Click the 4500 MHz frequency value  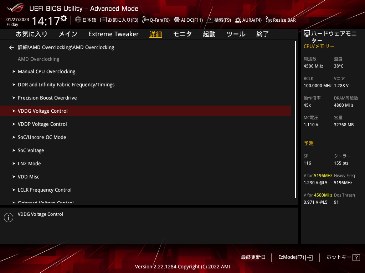coord(313,66)
